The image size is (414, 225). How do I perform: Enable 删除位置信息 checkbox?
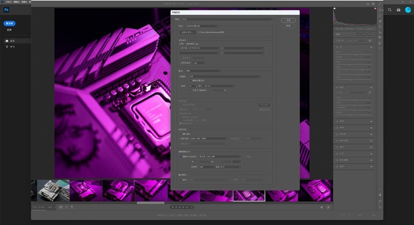pyautogui.click(x=190, y=81)
